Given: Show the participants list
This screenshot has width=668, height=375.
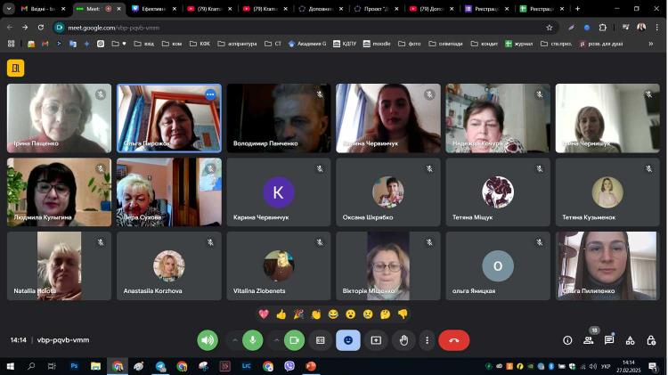Looking at the screenshot, I should (x=588, y=340).
